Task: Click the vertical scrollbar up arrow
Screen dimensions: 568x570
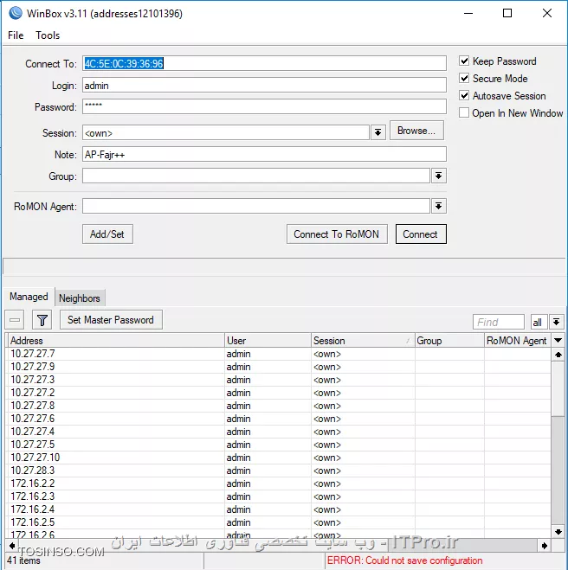Action: click(x=558, y=355)
